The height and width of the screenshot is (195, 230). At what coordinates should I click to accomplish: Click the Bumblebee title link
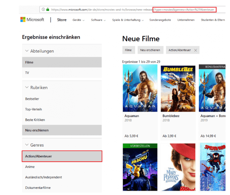coord(171,116)
